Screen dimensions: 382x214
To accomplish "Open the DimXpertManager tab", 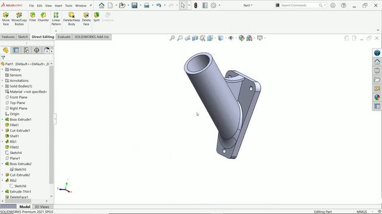I will pyautogui.click(x=36, y=50).
